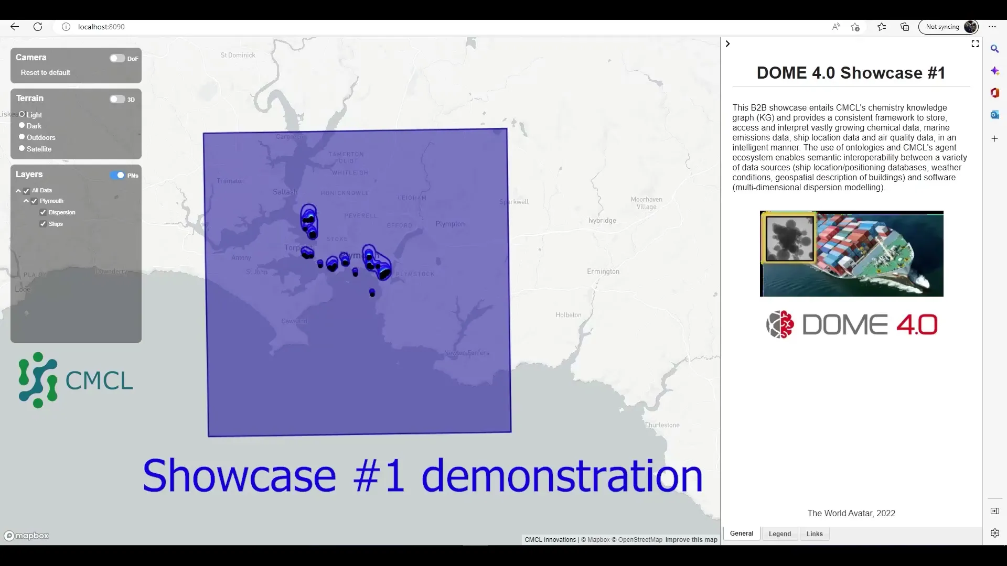Open the Read aloud icon
The image size is (1007, 566).
pyautogui.click(x=836, y=27)
